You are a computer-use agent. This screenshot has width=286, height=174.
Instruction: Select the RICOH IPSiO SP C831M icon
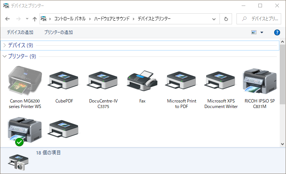pyautogui.click(x=260, y=81)
